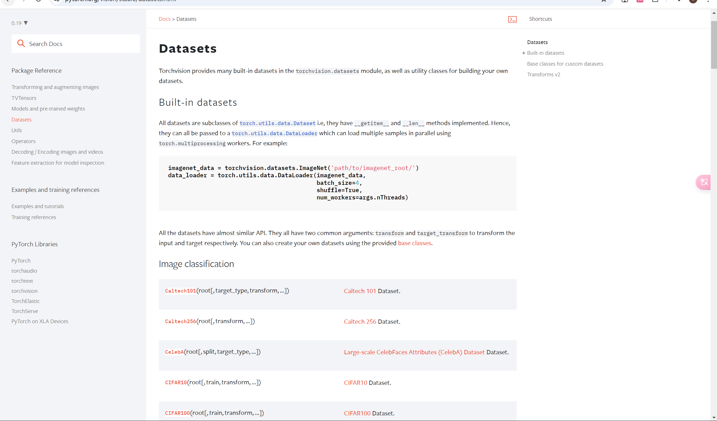Jump to Transforms v2 shortcut

pyautogui.click(x=543, y=75)
